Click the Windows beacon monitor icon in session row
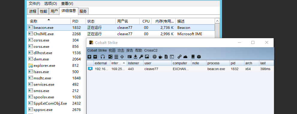This screenshot has height=114, width=297. (x=90, y=69)
